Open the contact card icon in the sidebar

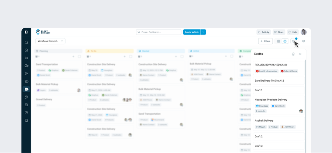click(x=26, y=105)
